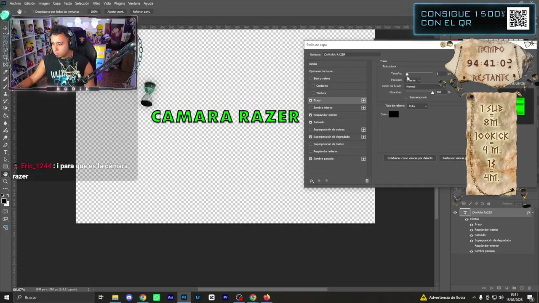
Task: Delete the layer with the Layers panel trash
Action: click(529, 288)
